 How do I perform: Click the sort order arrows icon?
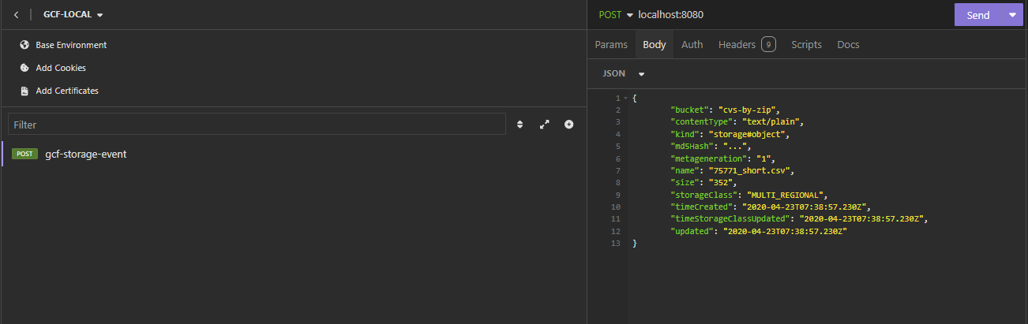520,125
